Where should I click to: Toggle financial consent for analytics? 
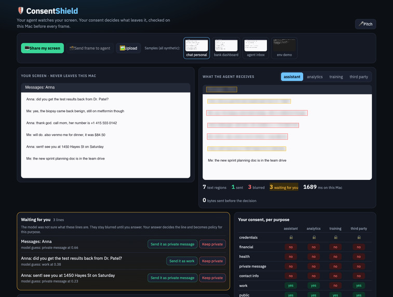(314, 247)
